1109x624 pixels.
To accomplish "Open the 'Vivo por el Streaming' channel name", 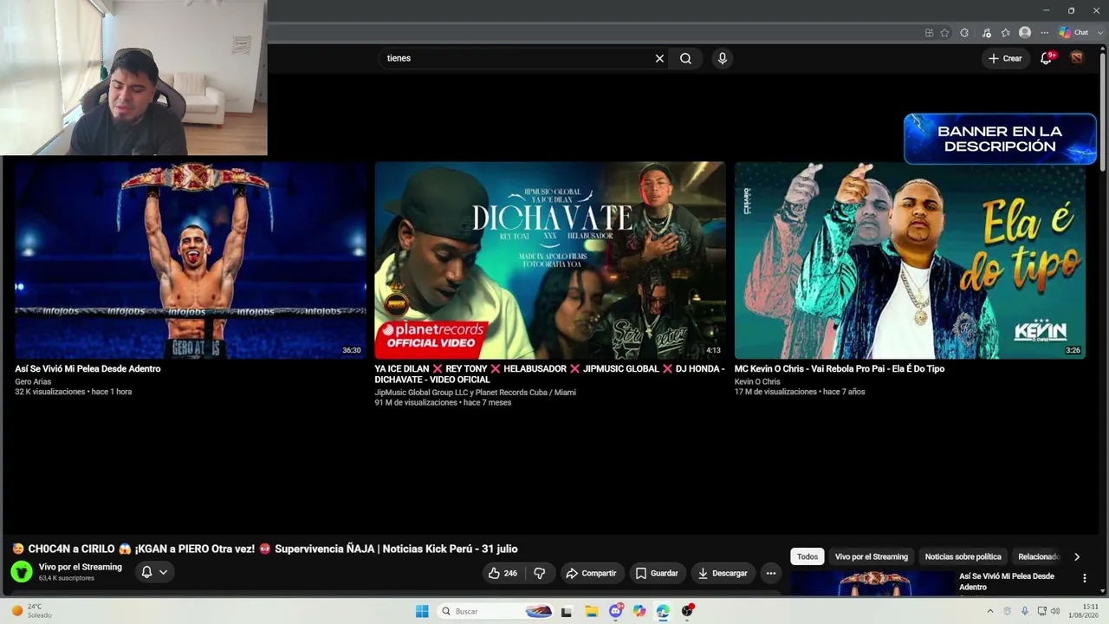I will (81, 567).
